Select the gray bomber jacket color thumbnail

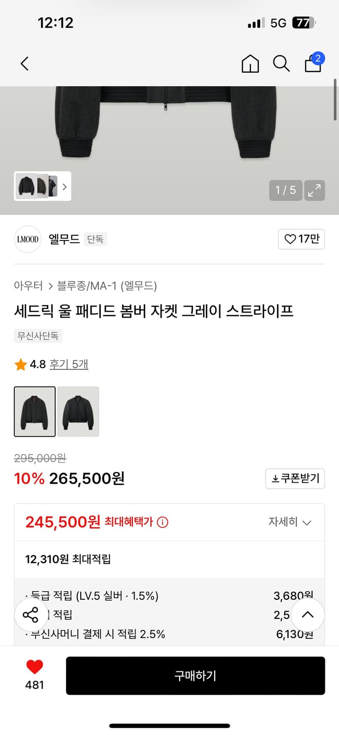coord(78,412)
